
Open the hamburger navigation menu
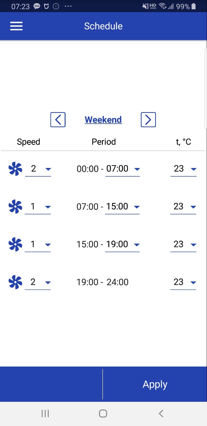tap(16, 26)
